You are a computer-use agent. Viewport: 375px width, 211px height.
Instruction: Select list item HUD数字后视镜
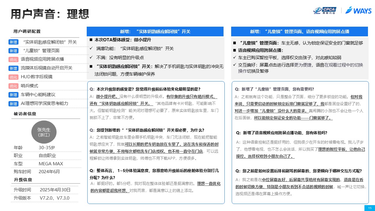point(37,77)
